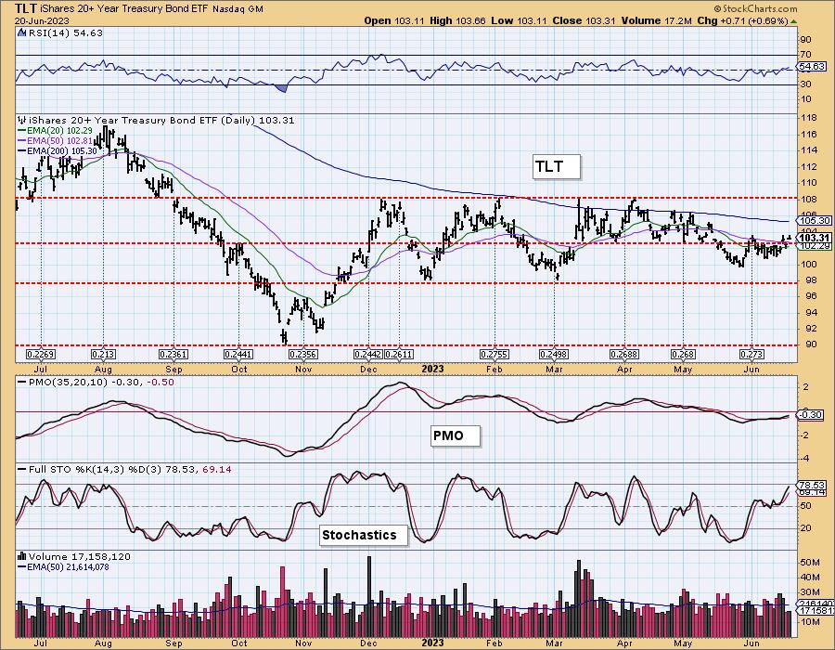Click the 54.63 RSI value tag on right axis
835x650 pixels.
click(813, 67)
